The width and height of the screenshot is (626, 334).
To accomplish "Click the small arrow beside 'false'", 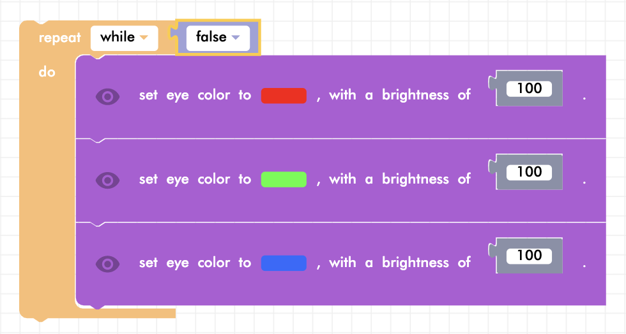I will (236, 38).
